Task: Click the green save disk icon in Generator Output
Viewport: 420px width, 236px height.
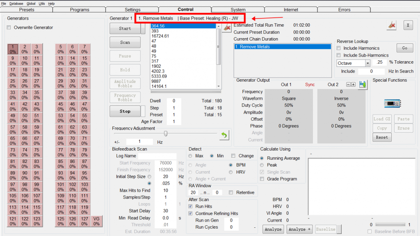Action: (x=362, y=84)
